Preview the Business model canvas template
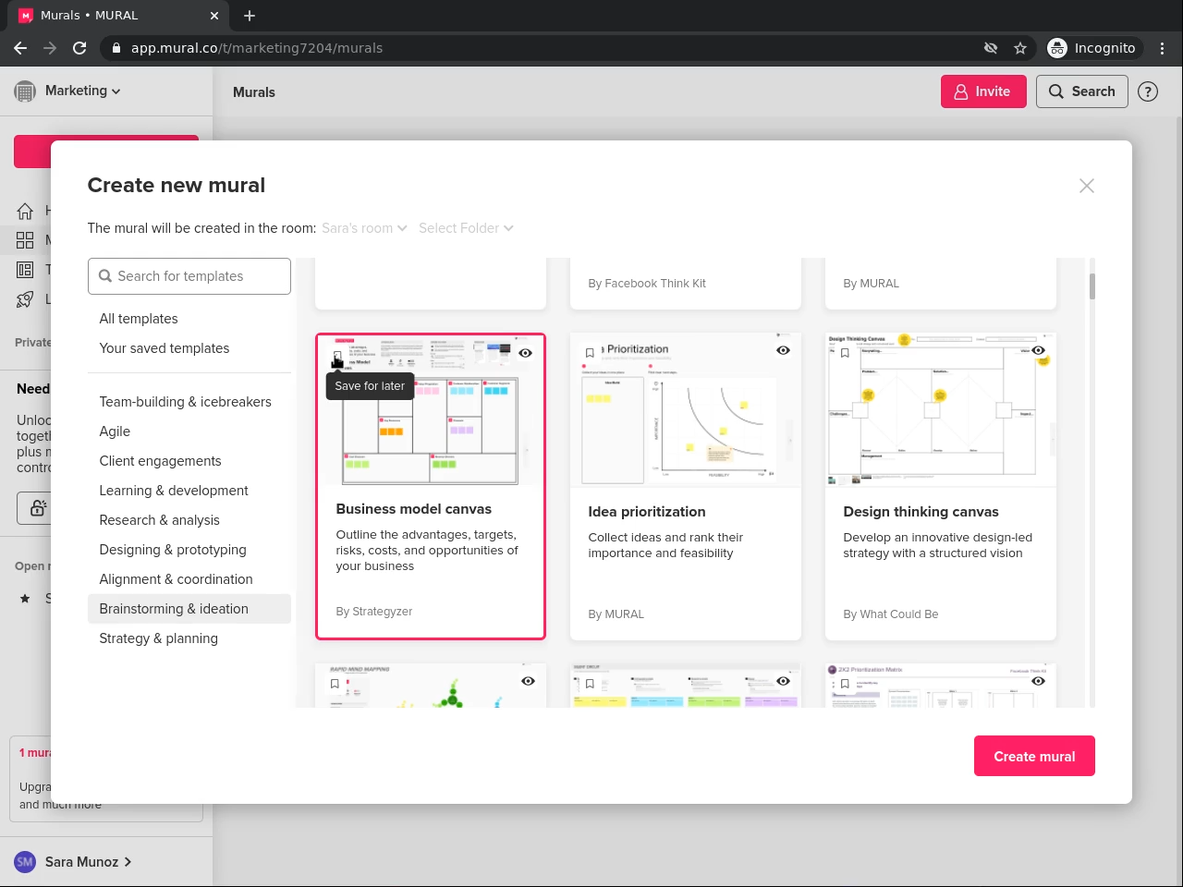This screenshot has height=887, width=1183. [525, 353]
